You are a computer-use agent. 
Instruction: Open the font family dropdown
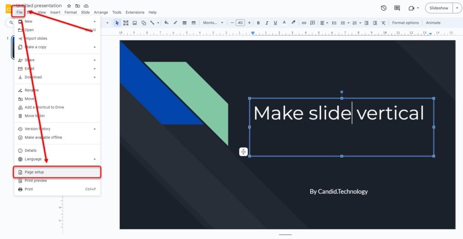(212, 23)
